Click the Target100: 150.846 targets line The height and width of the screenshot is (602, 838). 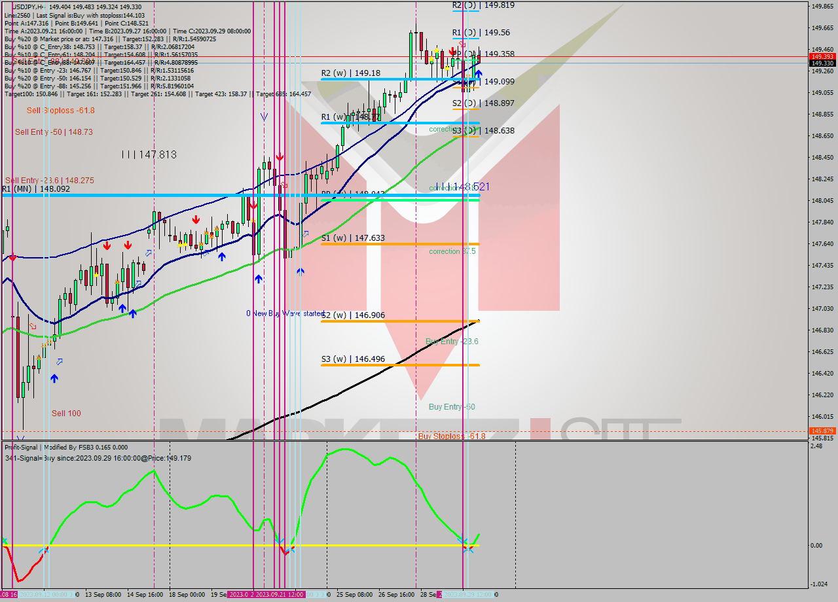click(x=158, y=94)
